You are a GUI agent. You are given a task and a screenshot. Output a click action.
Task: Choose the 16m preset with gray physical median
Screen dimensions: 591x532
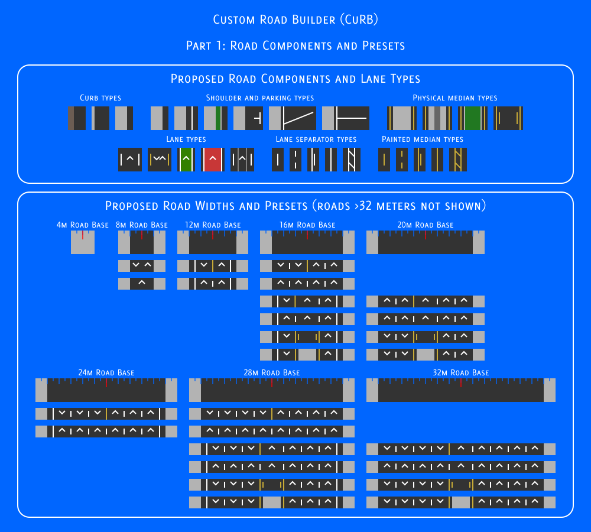307,355
